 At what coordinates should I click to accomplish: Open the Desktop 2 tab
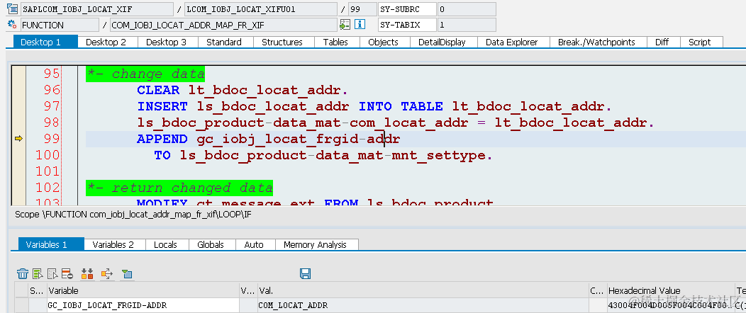point(106,42)
